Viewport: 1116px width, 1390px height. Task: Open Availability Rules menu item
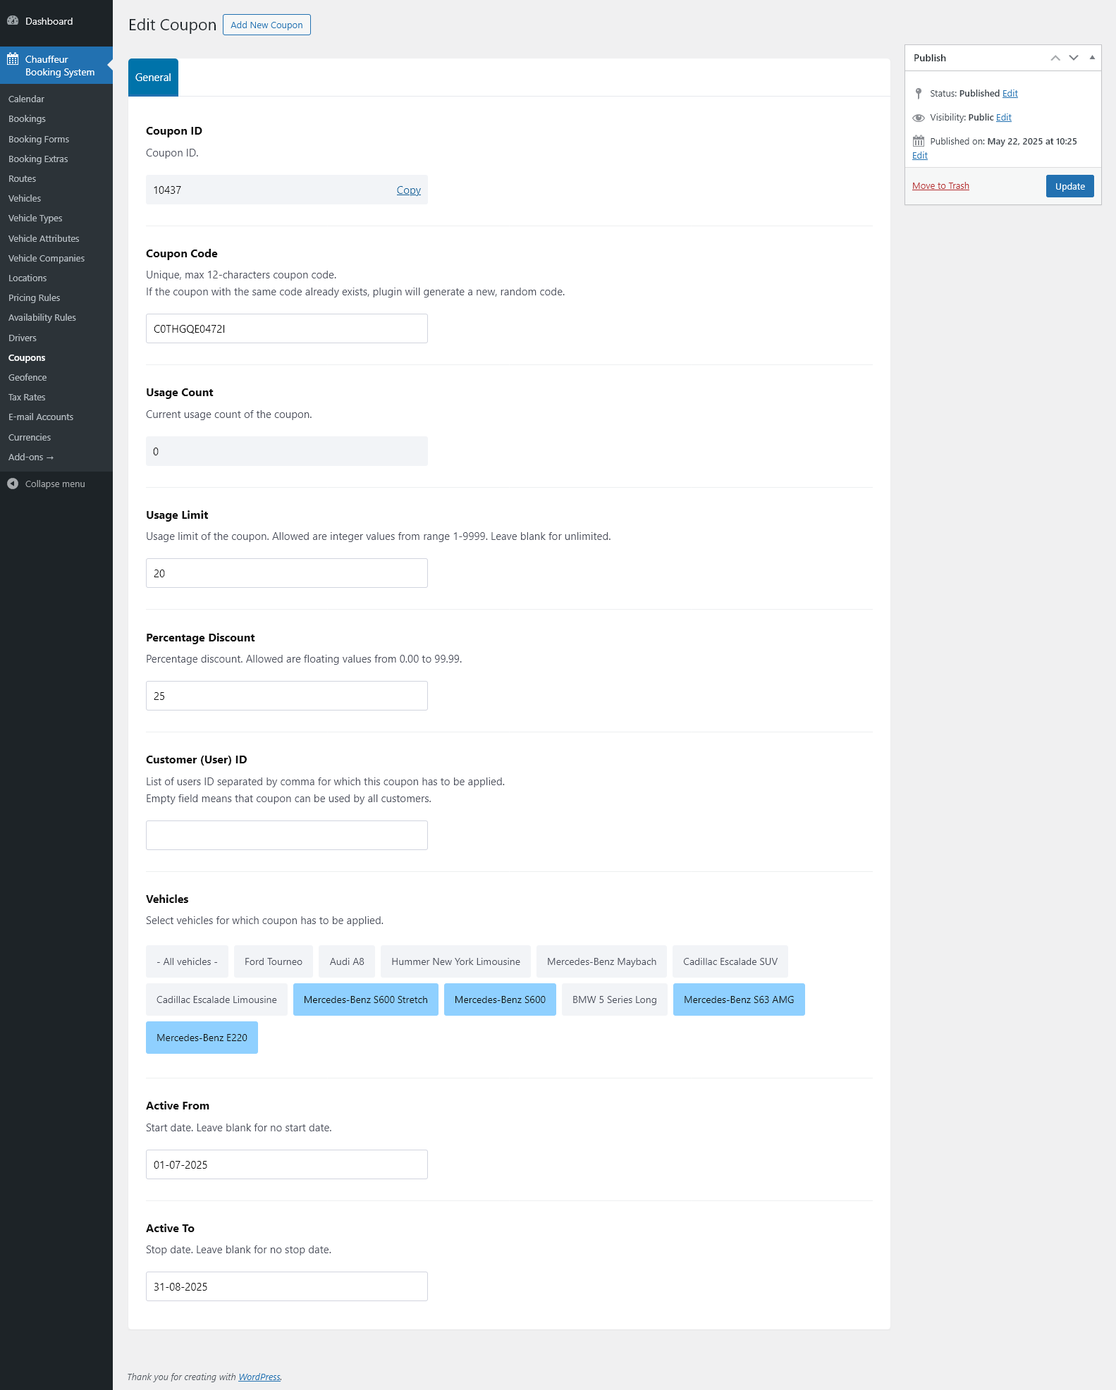42,318
